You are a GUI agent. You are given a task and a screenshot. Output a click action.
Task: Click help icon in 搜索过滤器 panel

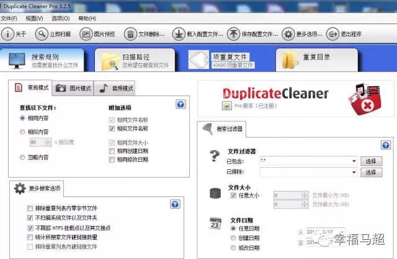386,145
